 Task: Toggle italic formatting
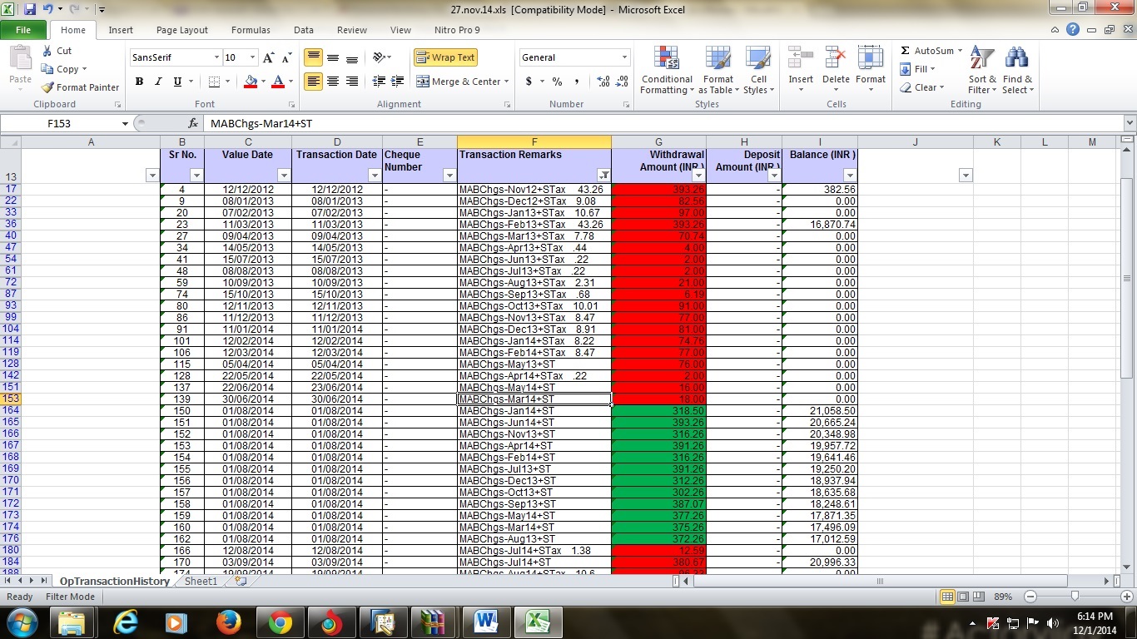point(158,82)
